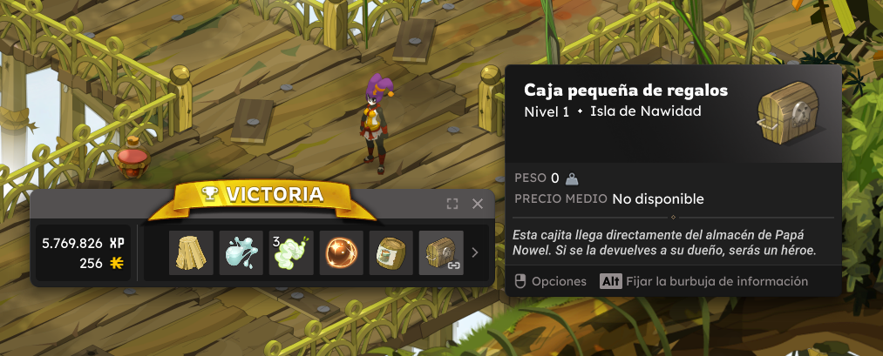
Task: Click the orange glowing orb loot item
Action: pyautogui.click(x=342, y=252)
